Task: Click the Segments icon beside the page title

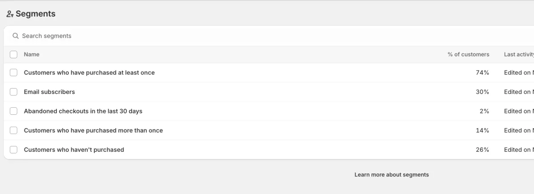Action: pyautogui.click(x=10, y=14)
